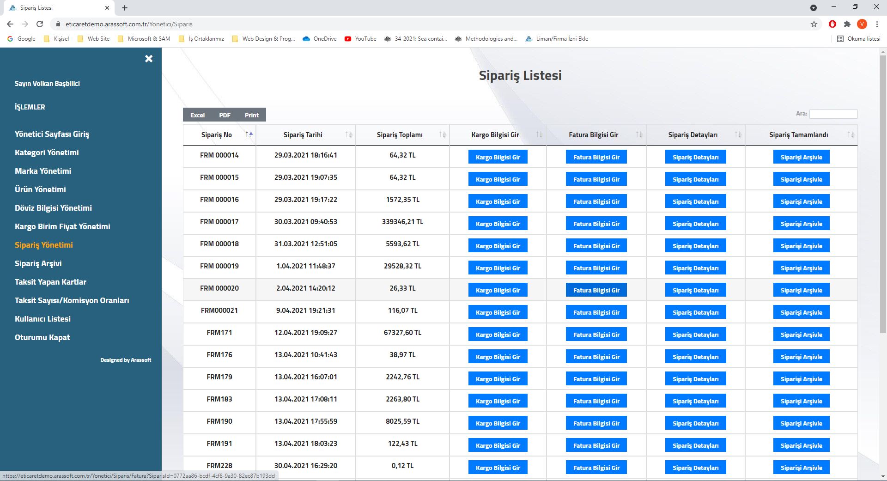This screenshot has height=481, width=887.
Task: Open Döviz Bilgisi Yönetimi in the sidebar
Action: [53, 208]
